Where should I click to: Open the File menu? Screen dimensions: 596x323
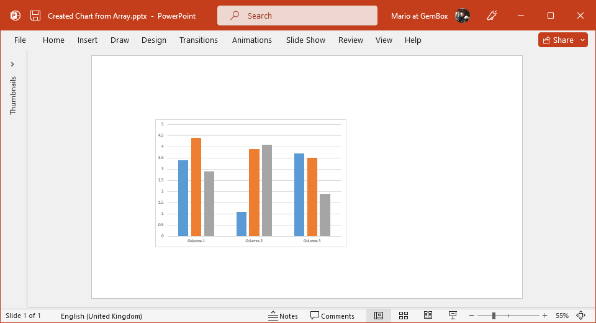[20, 40]
